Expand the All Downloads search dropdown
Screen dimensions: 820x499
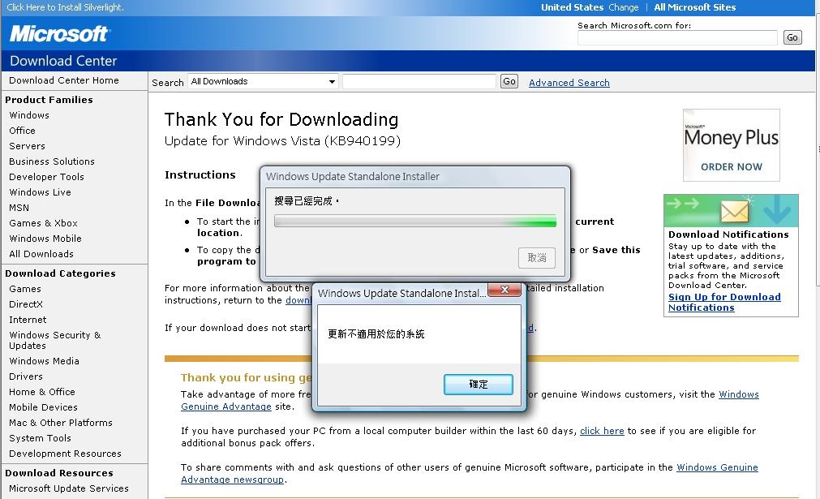coord(263,82)
